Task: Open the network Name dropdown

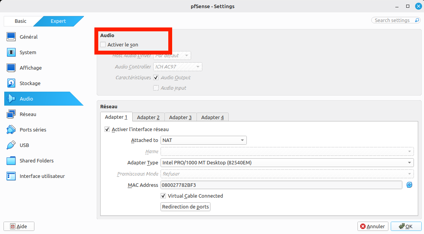Action: [287, 151]
